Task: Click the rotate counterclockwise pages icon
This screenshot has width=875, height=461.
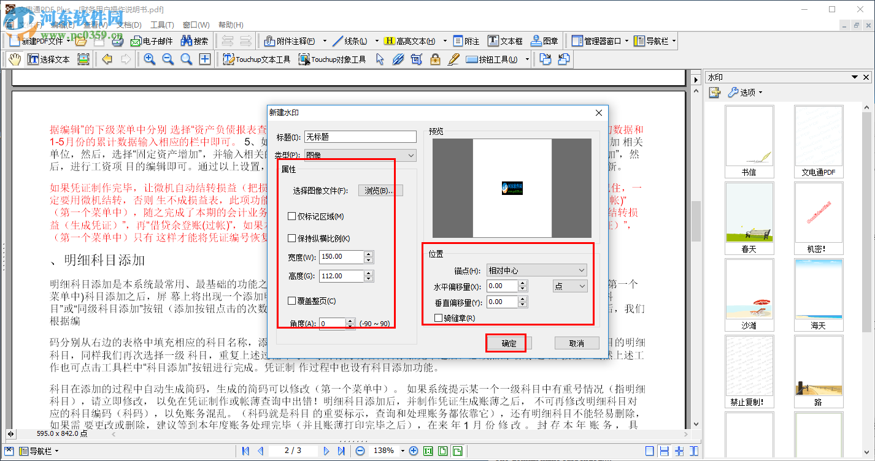Action: click(x=563, y=59)
